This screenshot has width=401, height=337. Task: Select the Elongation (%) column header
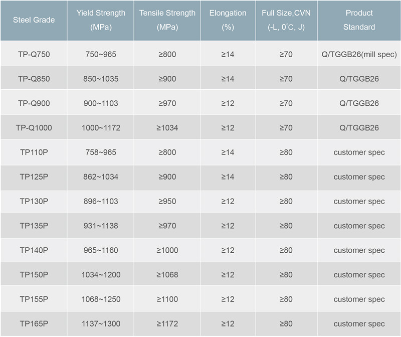coord(228,20)
